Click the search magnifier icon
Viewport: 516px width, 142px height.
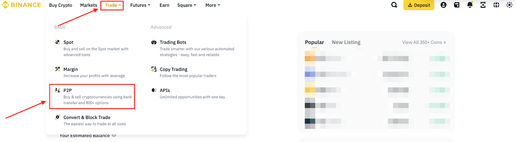[x=394, y=5]
